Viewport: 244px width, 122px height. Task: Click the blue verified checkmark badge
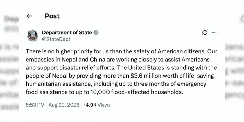[x=96, y=32]
